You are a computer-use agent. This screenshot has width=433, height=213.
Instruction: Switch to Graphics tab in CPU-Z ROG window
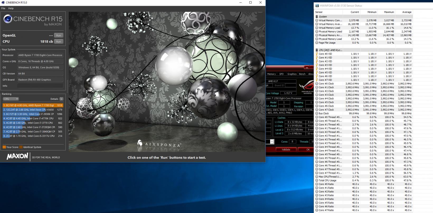292,74
